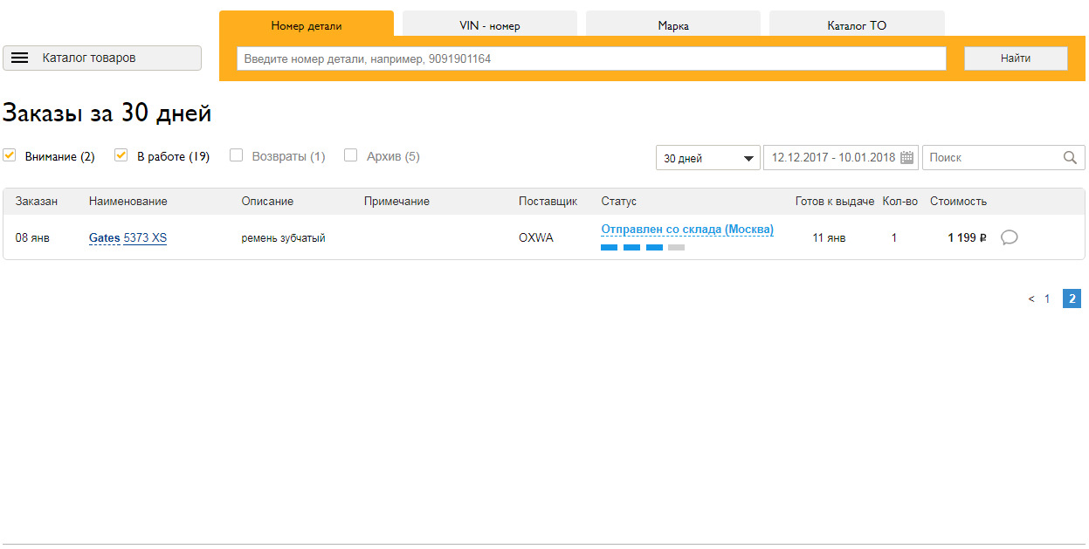The image size is (1089, 549).
Task: Expand the Отправлен со склада status details
Action: click(686, 230)
